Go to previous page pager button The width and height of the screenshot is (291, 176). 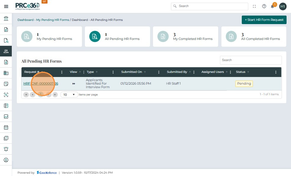[32, 95]
